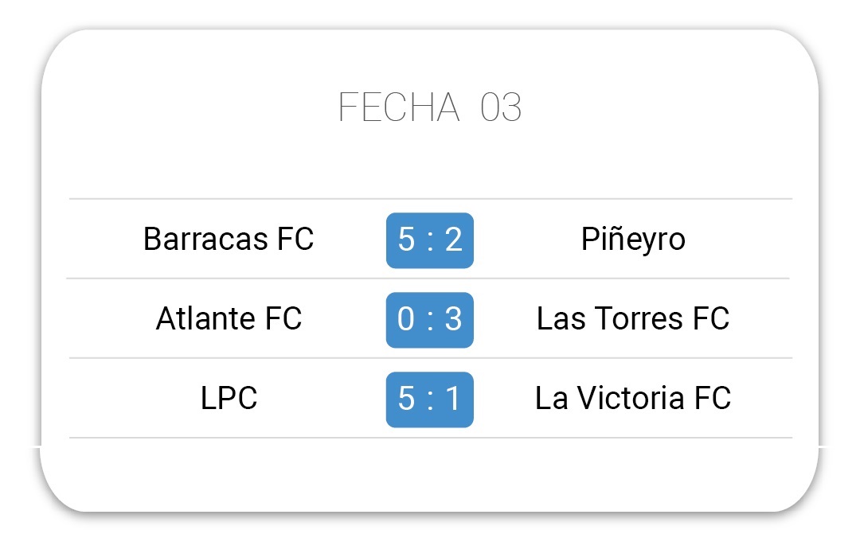Open the La Victoria FC team
The width and height of the screenshot is (860, 538).
click(x=633, y=398)
